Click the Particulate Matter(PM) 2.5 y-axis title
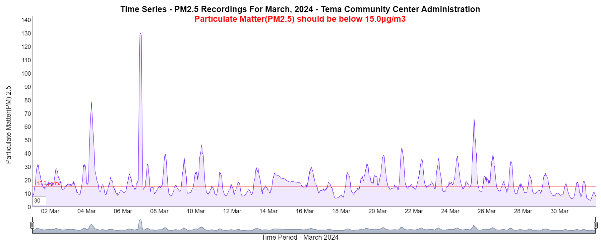601x244 pixels. (8, 125)
